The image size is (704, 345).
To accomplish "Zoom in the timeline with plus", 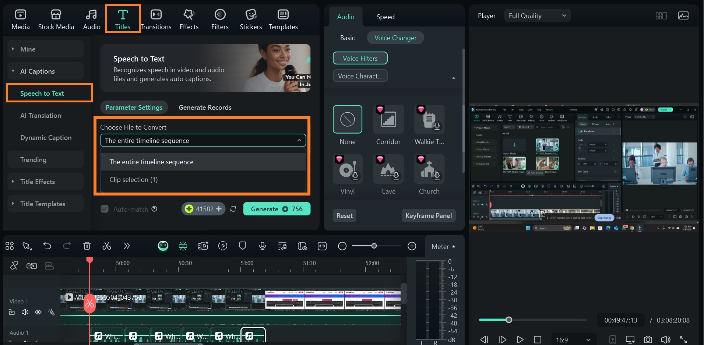I will 412,246.
